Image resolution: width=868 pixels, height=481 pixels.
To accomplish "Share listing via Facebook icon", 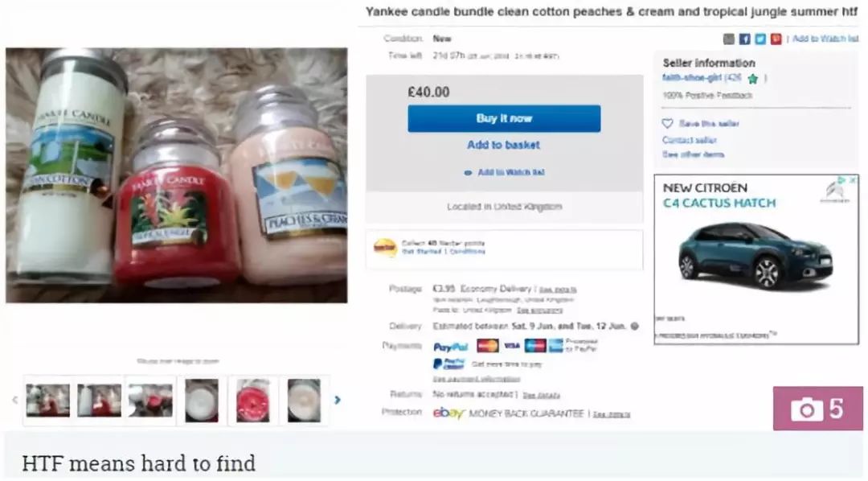I will pyautogui.click(x=744, y=39).
